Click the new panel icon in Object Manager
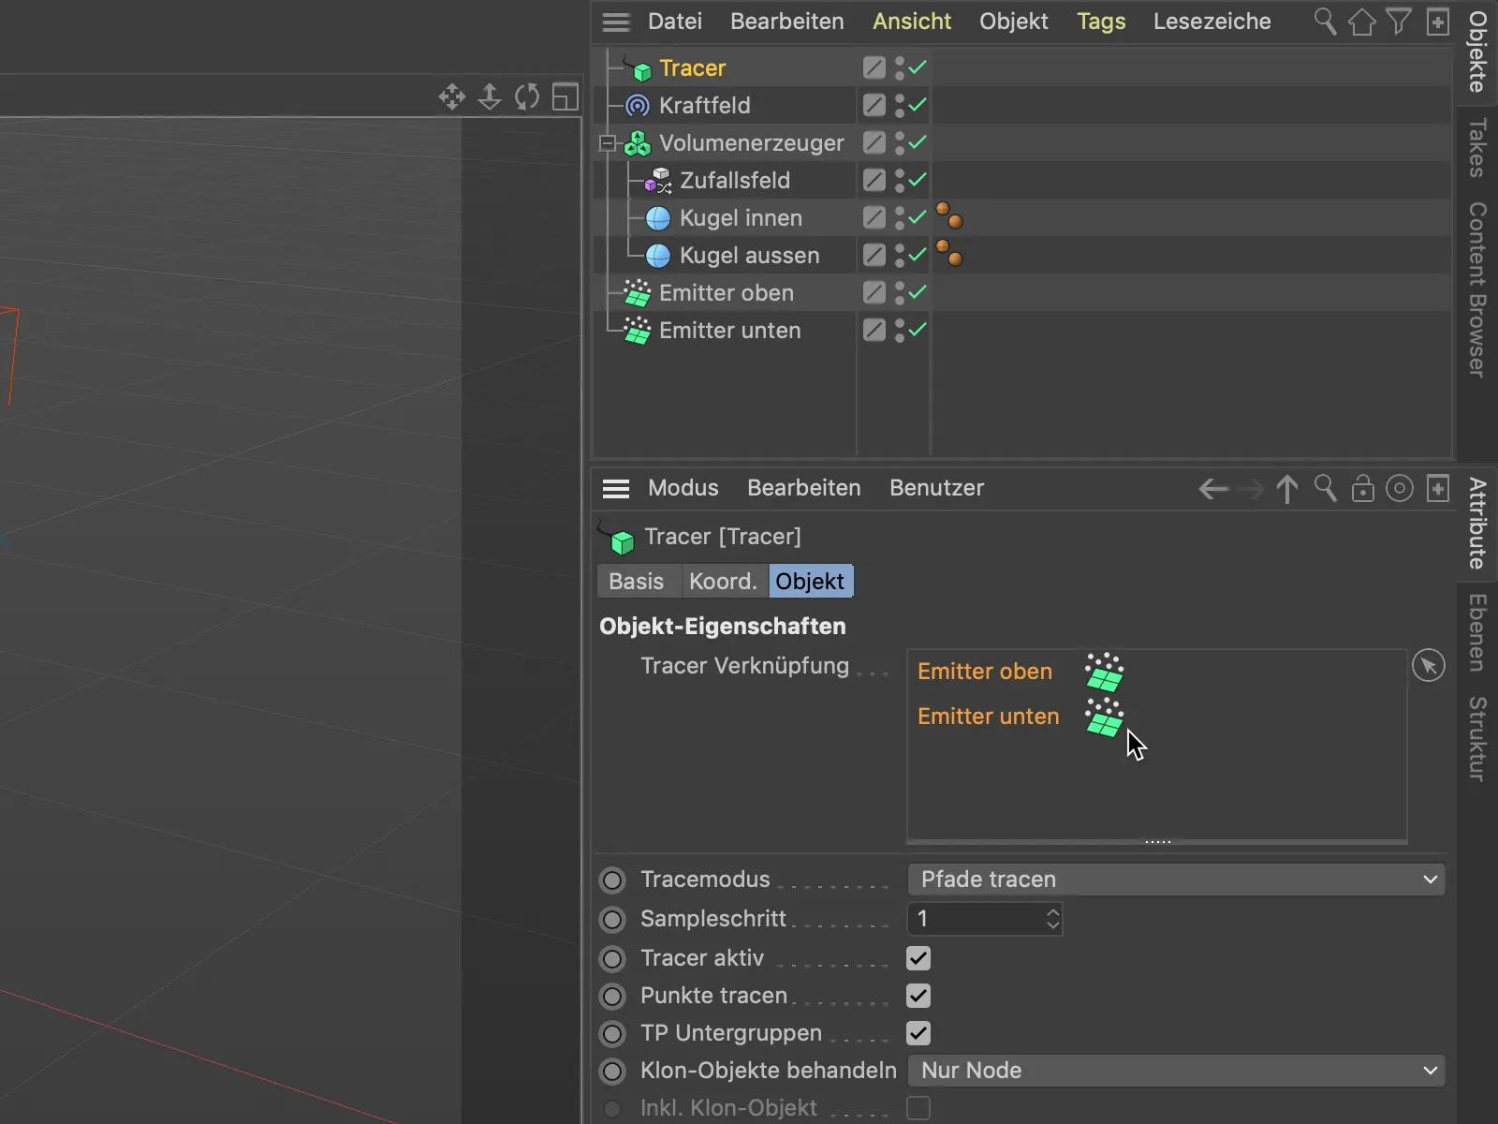 coord(1438,21)
